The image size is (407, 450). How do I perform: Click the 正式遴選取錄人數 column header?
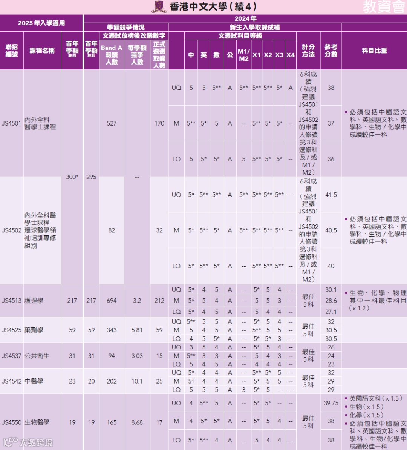click(159, 55)
